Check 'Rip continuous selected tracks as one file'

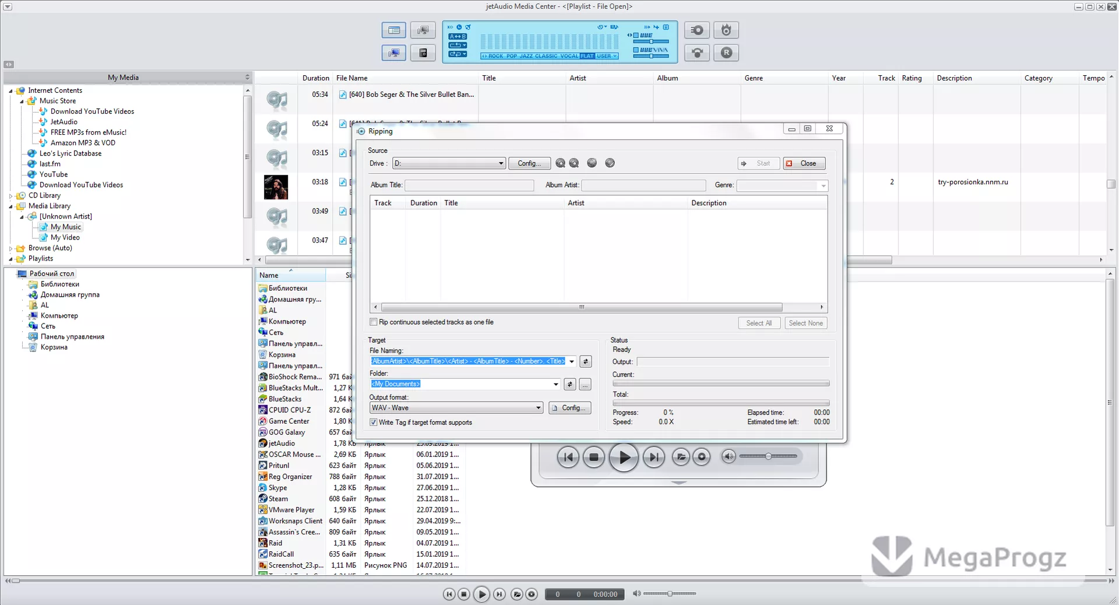coord(374,322)
